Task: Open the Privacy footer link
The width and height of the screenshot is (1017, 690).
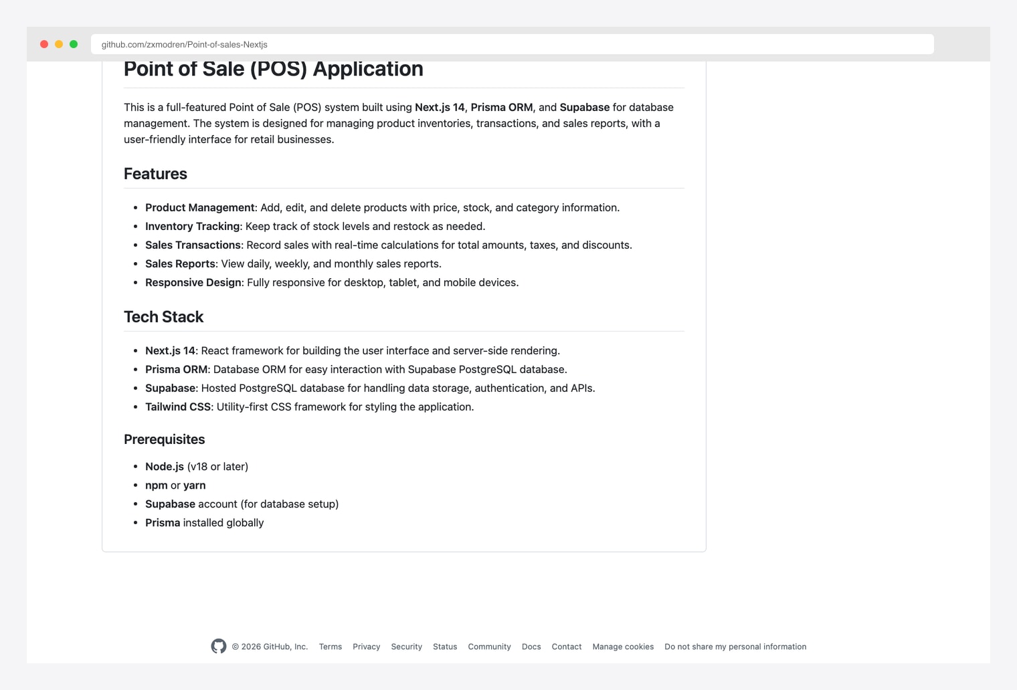Action: (366, 647)
